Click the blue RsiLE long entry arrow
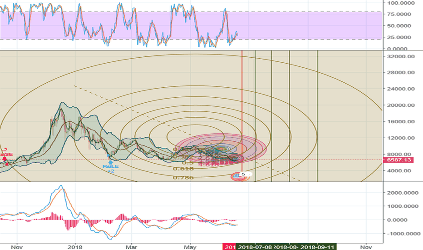Viewport: 423px width, 250px height. coord(111,162)
